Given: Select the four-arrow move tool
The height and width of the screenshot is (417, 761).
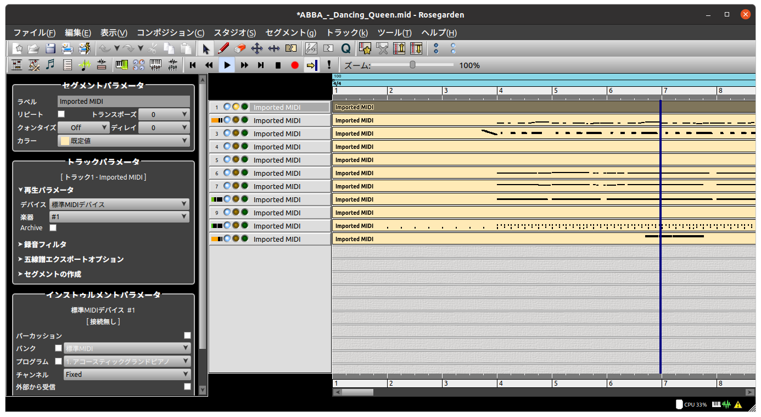Looking at the screenshot, I should tap(256, 48).
